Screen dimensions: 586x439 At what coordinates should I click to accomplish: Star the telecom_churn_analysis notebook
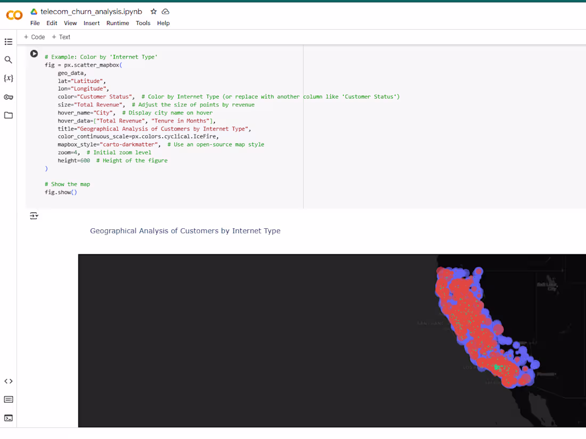pyautogui.click(x=153, y=12)
